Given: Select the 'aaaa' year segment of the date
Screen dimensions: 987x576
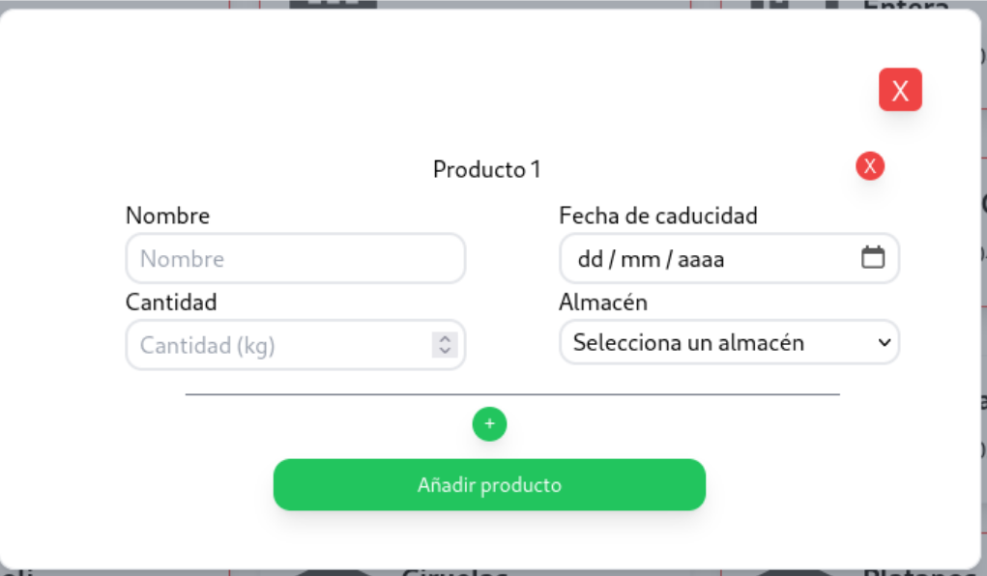Looking at the screenshot, I should point(701,259).
